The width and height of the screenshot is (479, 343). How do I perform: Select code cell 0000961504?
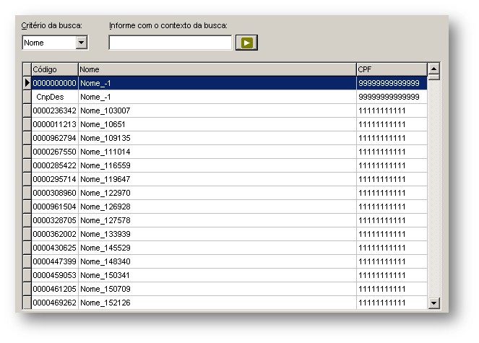coord(55,207)
